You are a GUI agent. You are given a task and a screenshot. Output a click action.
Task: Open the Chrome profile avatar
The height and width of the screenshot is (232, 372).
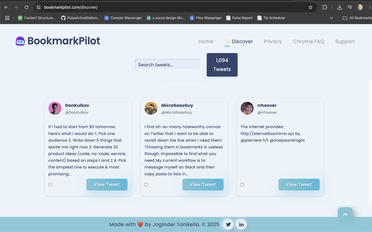point(360,7)
